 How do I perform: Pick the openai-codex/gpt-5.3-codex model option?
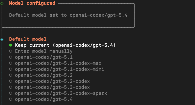pyautogui.click(x=52, y=87)
